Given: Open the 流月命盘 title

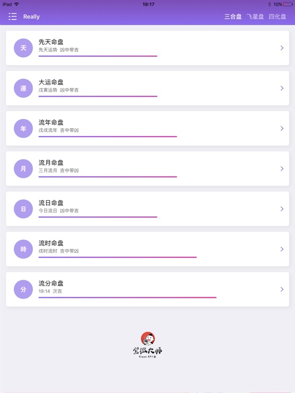Looking at the screenshot, I should (51, 163).
